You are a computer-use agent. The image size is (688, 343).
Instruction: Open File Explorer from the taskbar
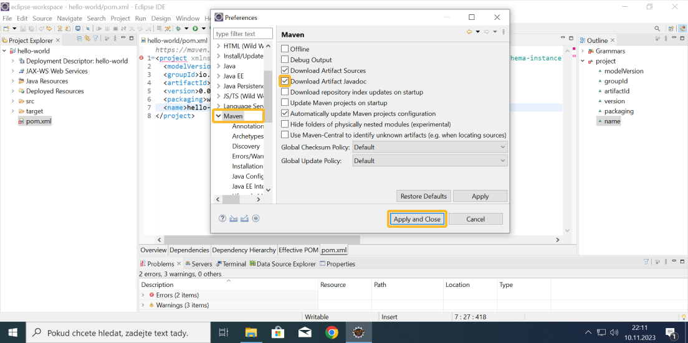pos(250,332)
